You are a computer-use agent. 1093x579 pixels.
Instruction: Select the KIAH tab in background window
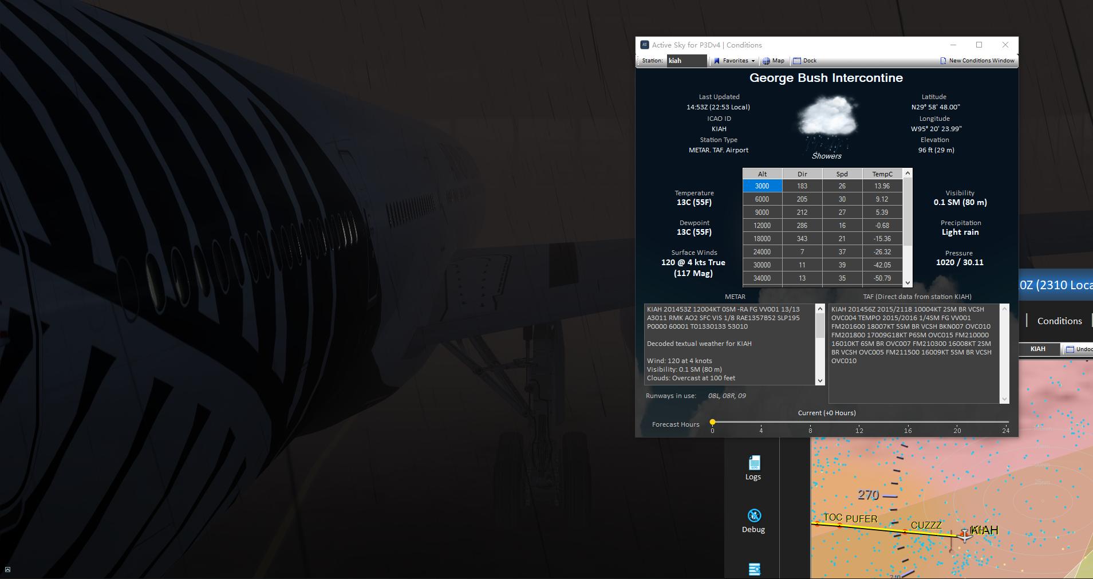click(1037, 349)
